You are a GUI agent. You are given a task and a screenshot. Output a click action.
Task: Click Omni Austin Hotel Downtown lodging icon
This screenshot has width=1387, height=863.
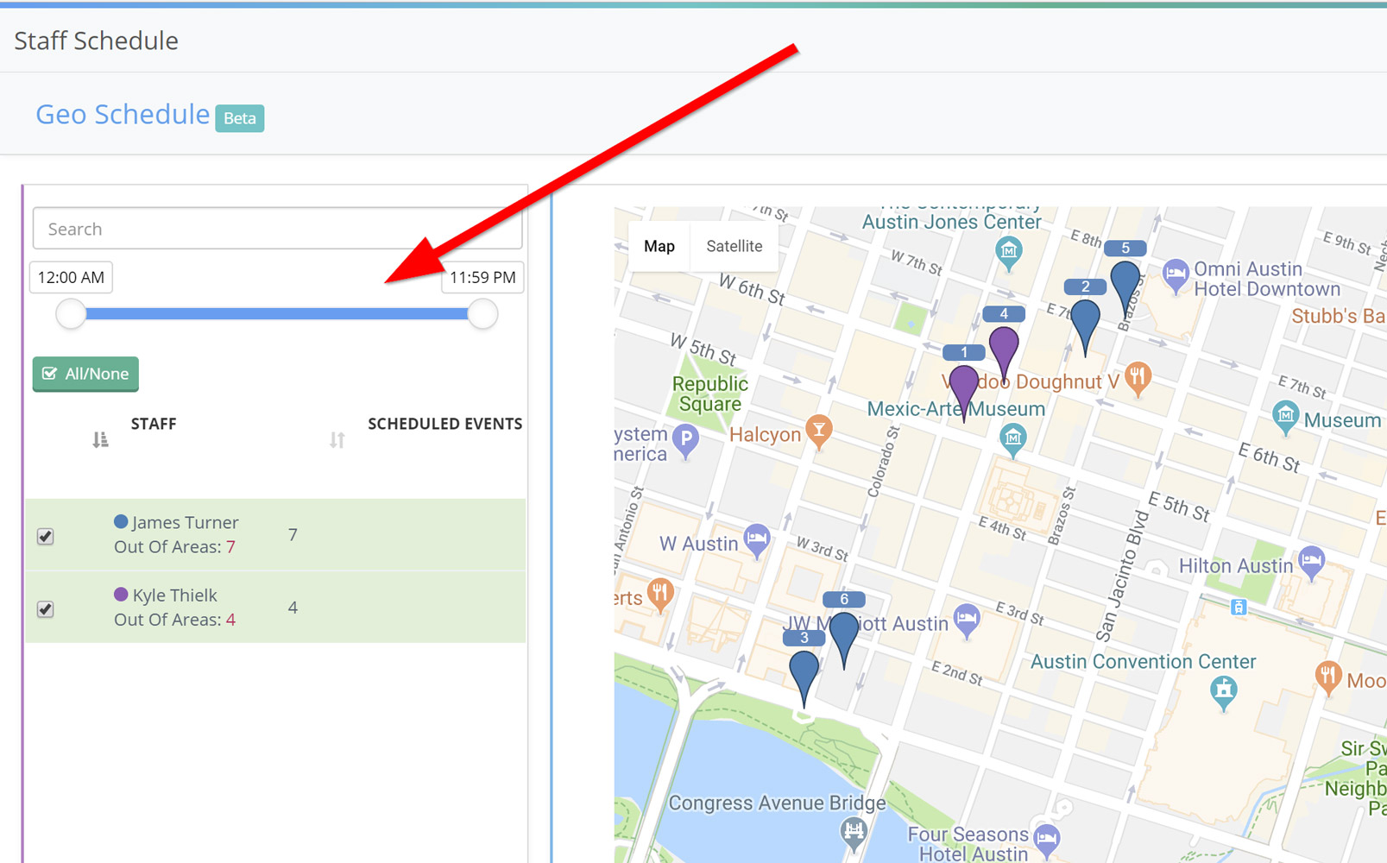1175,276
